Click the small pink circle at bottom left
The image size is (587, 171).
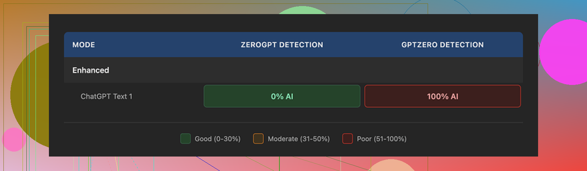pos(13,139)
